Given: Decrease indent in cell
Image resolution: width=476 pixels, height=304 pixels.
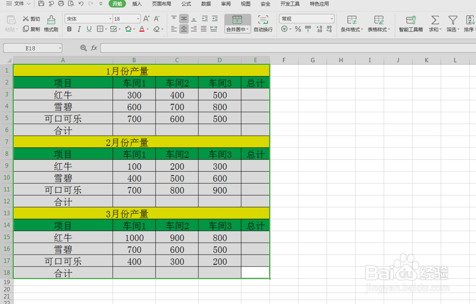Looking at the screenshot, I should click(x=205, y=19).
